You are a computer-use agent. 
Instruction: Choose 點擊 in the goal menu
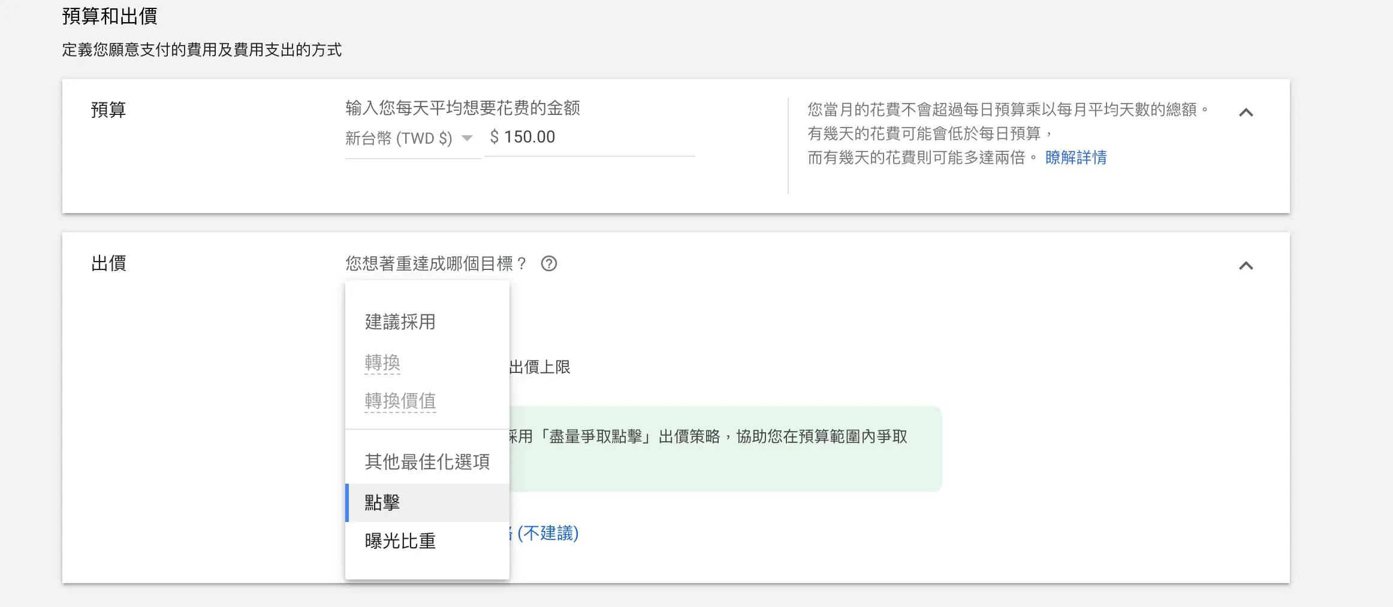pos(427,503)
